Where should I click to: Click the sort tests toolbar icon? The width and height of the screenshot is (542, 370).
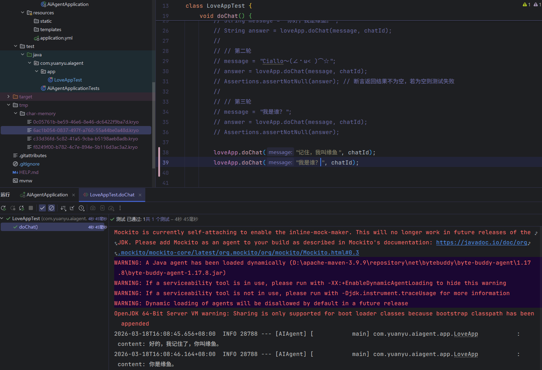coord(63,208)
